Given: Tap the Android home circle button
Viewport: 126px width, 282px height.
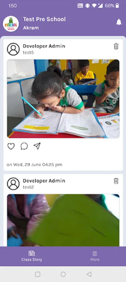Looking at the screenshot, I should click(x=63, y=274).
